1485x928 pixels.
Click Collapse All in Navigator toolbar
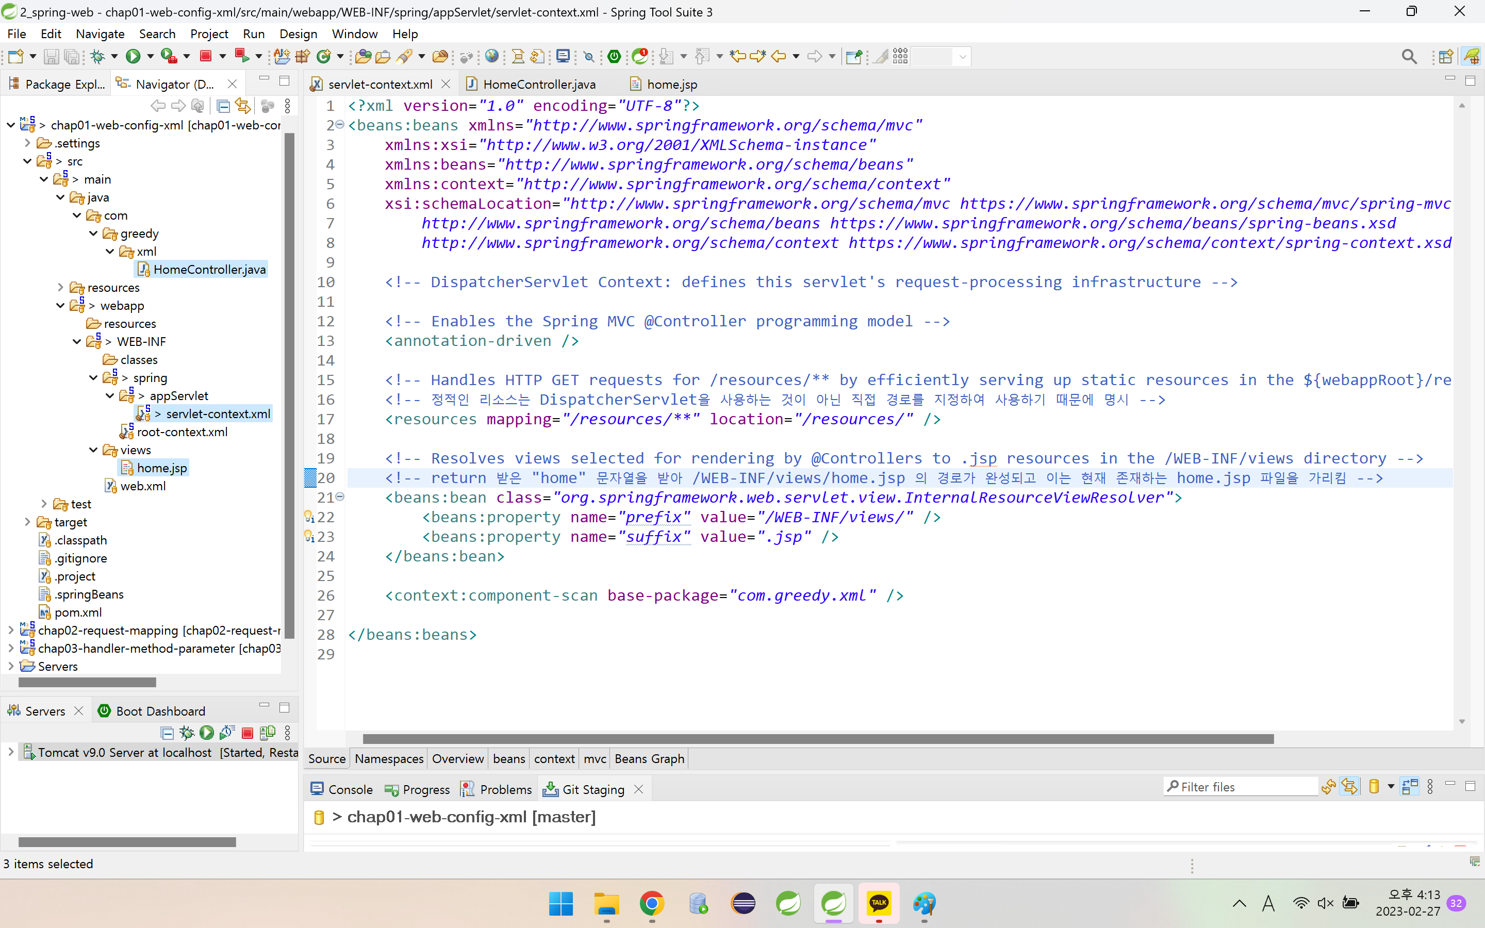pyautogui.click(x=223, y=106)
